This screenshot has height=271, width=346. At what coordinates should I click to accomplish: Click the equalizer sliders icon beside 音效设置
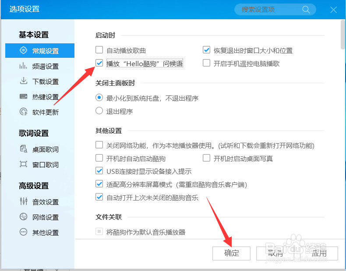click(x=23, y=201)
